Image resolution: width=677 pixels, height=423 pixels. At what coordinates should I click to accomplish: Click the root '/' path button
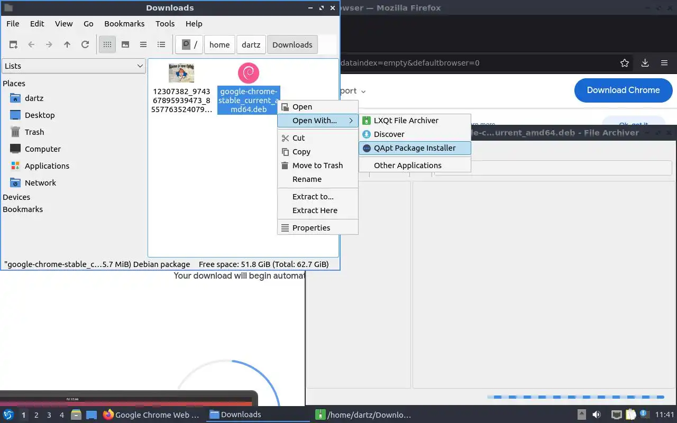(189, 45)
